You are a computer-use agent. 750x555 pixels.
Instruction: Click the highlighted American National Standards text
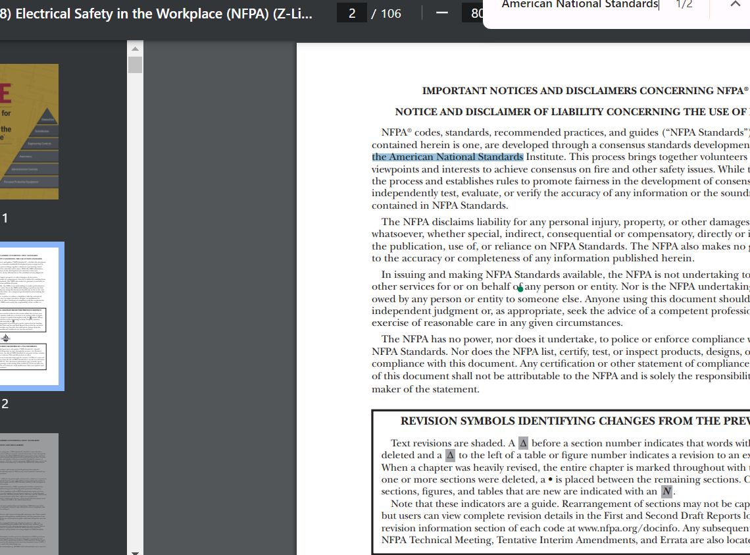point(447,157)
